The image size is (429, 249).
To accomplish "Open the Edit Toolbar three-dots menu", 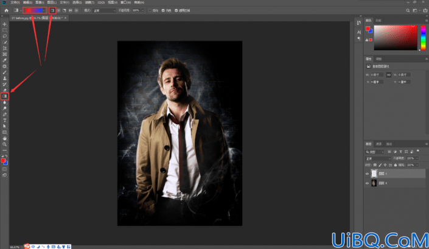I will tap(5, 150).
